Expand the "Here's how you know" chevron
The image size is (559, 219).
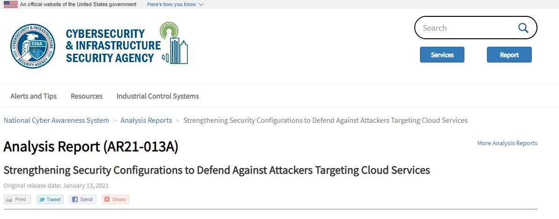pyautogui.click(x=201, y=5)
